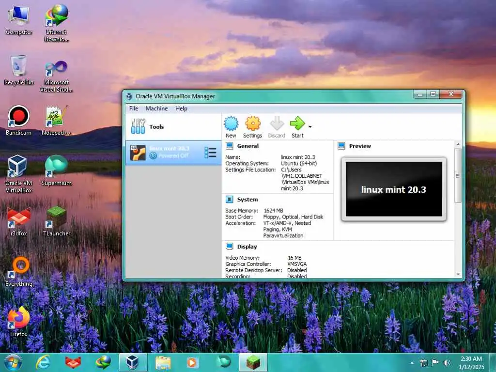Click TLauncher taskbar button

(253, 362)
